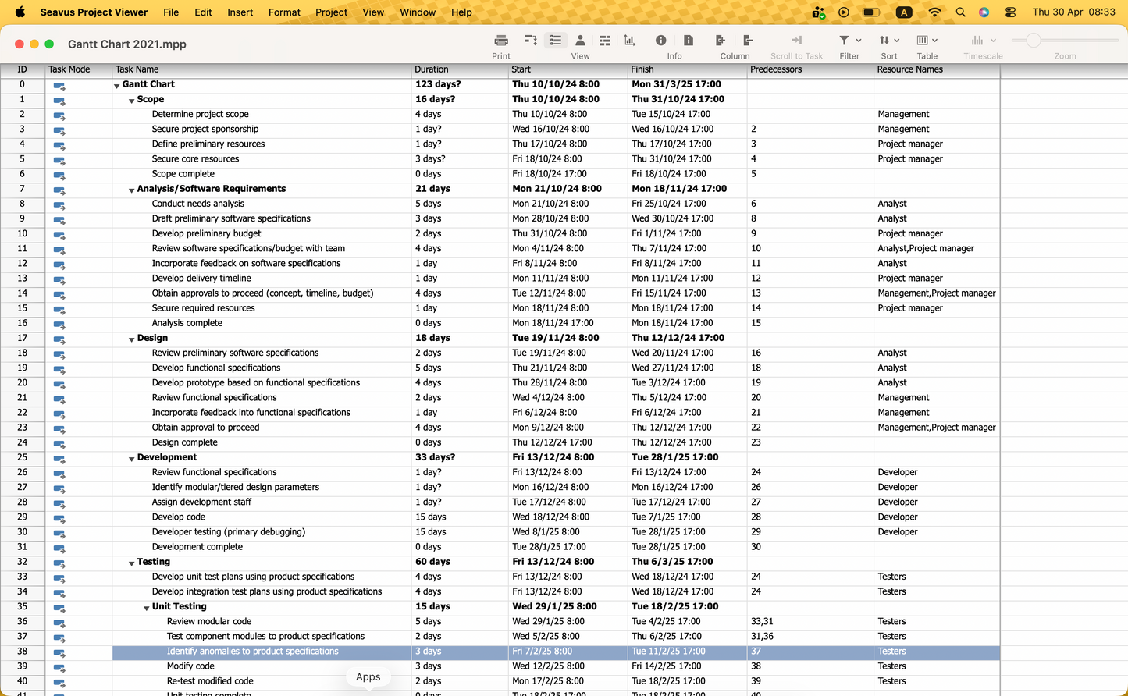Screen dimensions: 1128x696
Task: Click the Print toolbar icon
Action: coord(501,41)
